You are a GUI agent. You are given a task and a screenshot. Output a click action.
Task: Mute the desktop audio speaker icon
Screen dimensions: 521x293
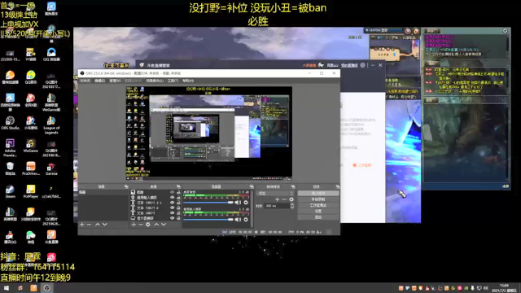238,203
